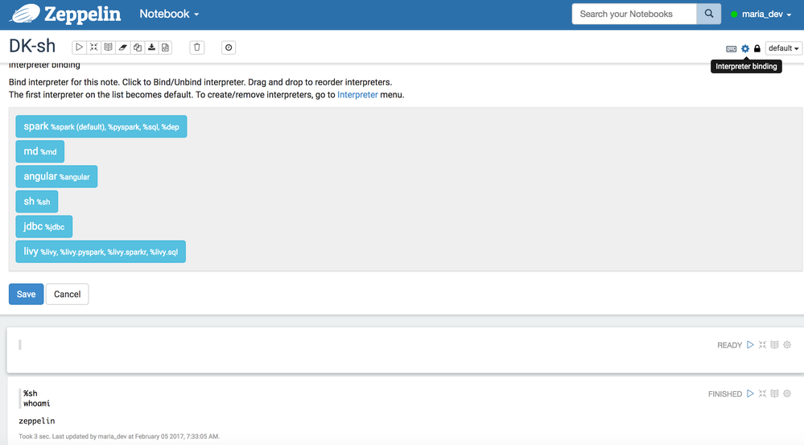Export the note using the download icon
The height and width of the screenshot is (445, 804).
coord(151,47)
